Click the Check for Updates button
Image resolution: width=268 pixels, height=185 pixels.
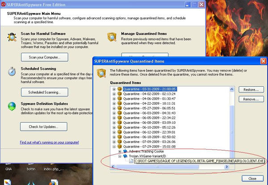tap(44, 126)
